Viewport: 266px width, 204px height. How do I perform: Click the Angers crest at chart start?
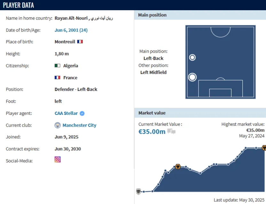click(138, 192)
